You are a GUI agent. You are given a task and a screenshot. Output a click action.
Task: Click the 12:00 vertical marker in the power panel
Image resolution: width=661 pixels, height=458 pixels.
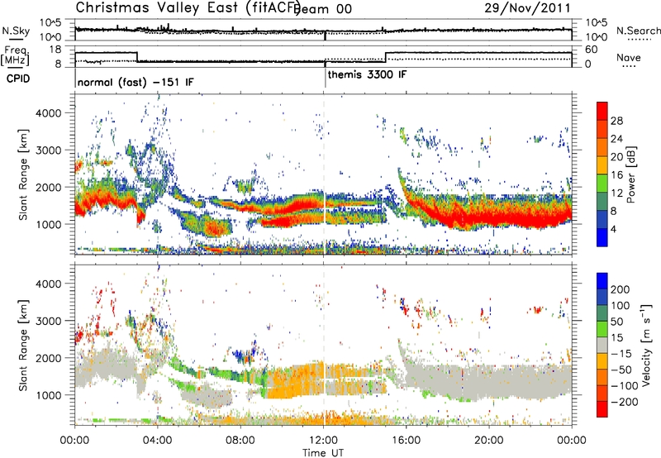(x=324, y=174)
